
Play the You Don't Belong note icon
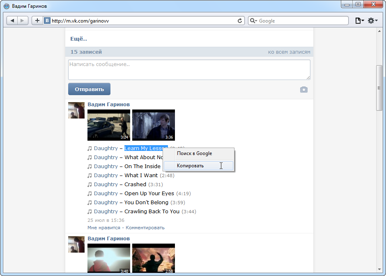pos(90,203)
